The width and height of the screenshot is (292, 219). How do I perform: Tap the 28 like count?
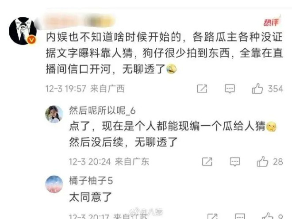tap(278, 161)
